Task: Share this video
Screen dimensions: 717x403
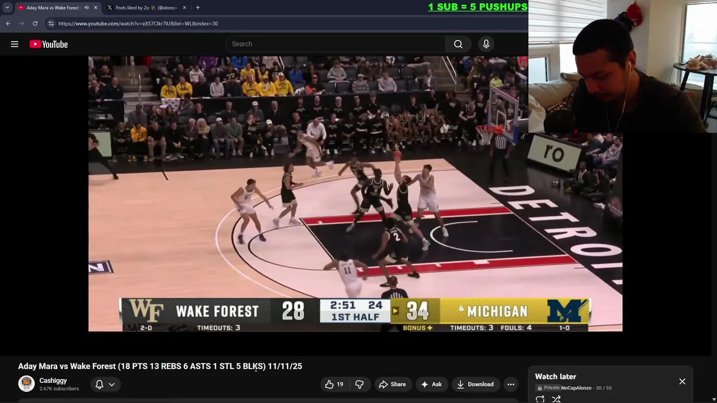Action: click(x=392, y=384)
